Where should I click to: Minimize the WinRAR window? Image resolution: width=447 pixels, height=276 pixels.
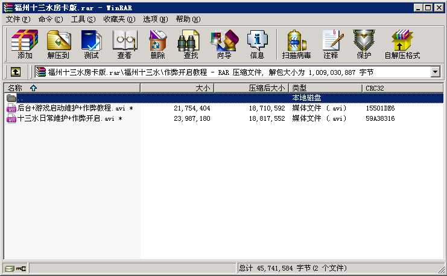[x=418, y=8]
